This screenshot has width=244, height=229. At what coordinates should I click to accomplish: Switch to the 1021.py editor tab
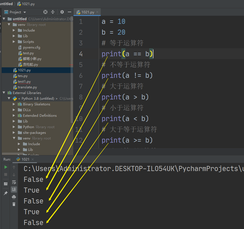tap(87, 12)
